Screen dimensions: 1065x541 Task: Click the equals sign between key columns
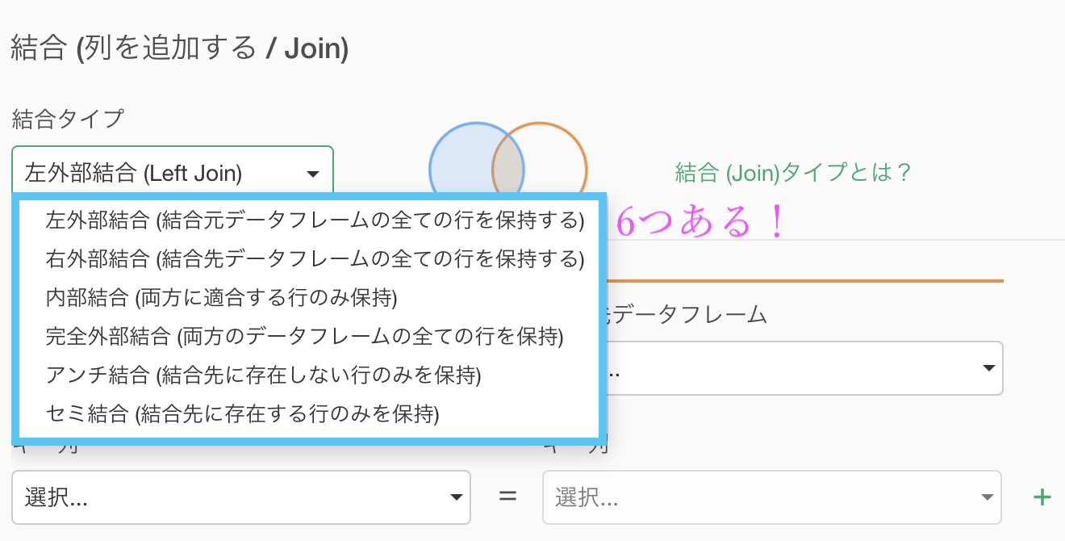pyautogui.click(x=507, y=497)
